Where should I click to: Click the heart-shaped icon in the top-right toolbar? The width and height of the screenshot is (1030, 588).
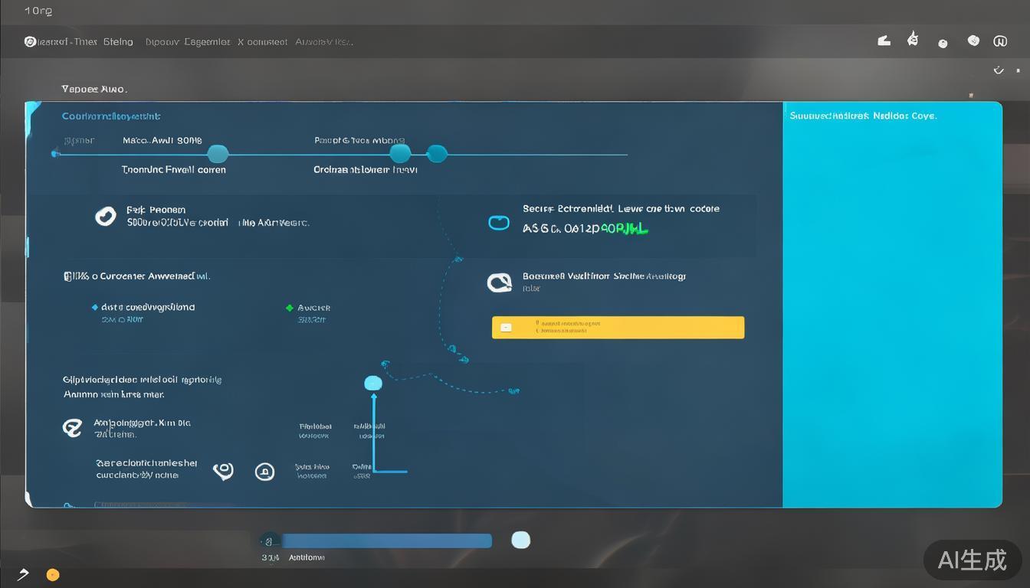pos(973,41)
